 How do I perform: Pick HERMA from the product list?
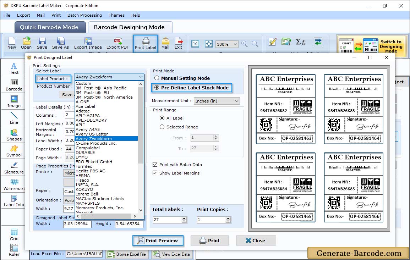click(x=83, y=176)
